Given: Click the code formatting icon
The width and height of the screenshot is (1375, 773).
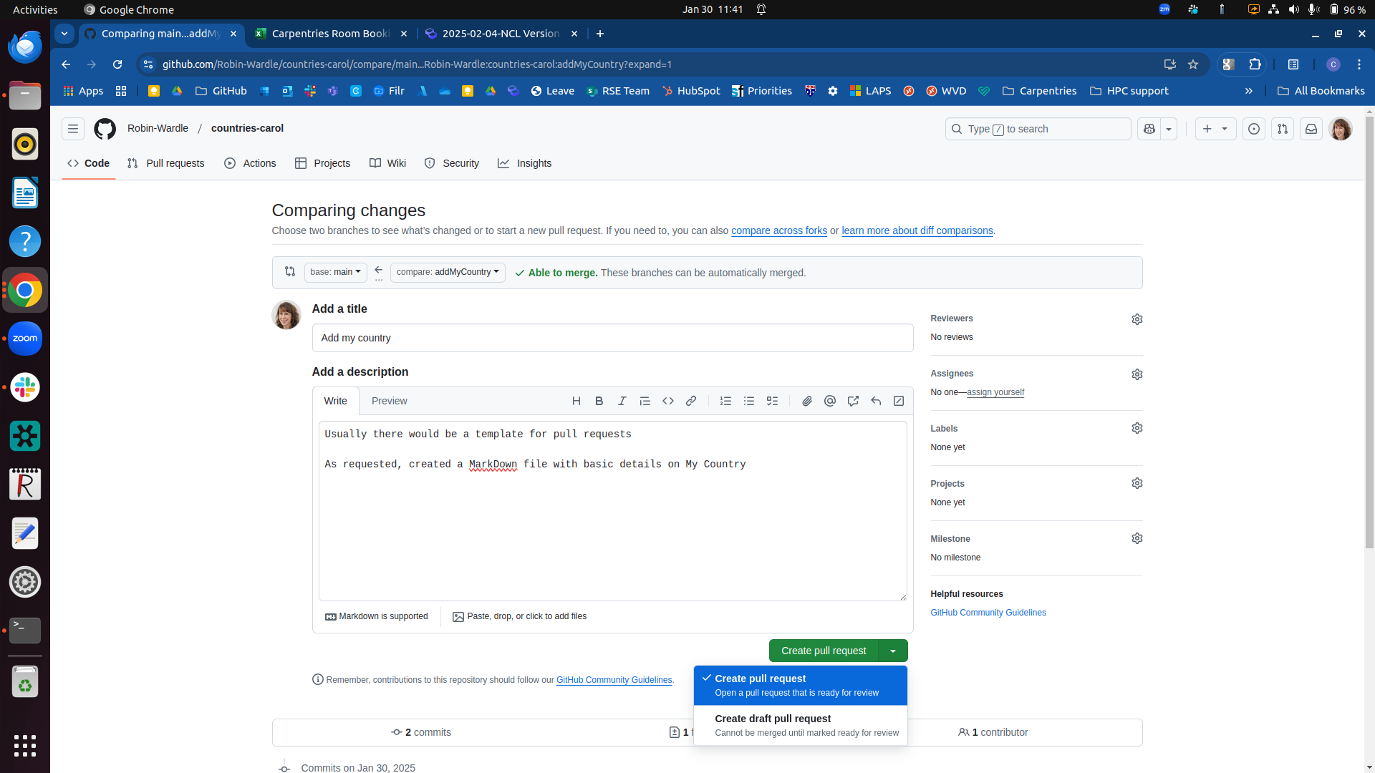Looking at the screenshot, I should pyautogui.click(x=668, y=401).
